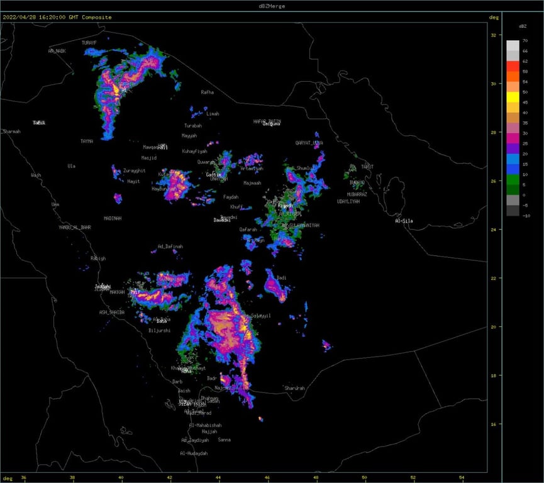544x483 pixels.
Task: Click the Sharmah city label
Action: click(12, 131)
